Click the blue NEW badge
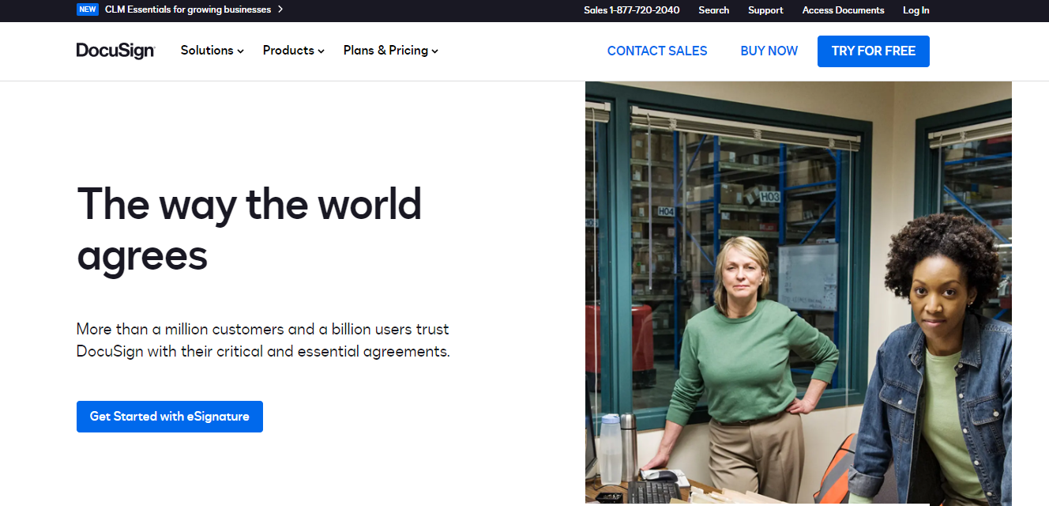Screen dimensions: 1049x506 (88, 9)
